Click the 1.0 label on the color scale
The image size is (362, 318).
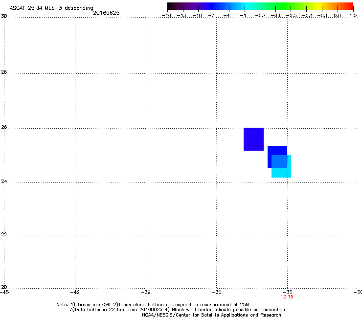point(353,16)
